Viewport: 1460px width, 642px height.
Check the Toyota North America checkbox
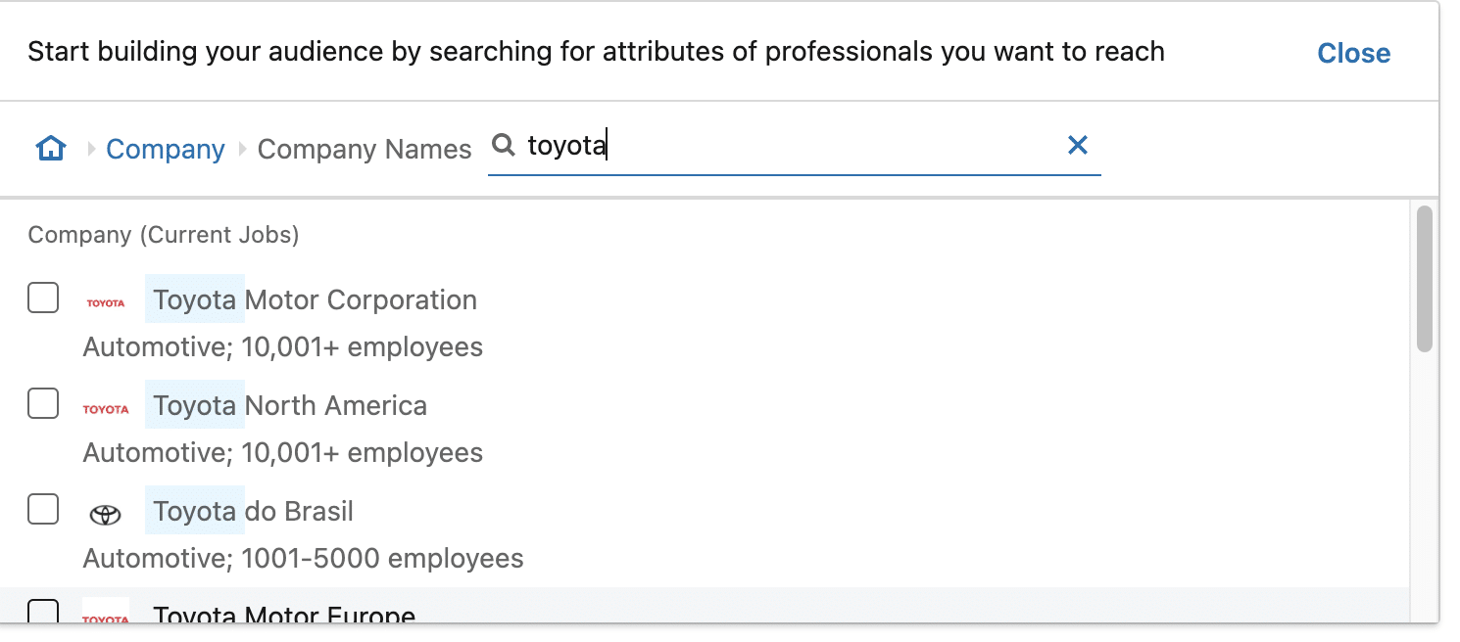[x=43, y=403]
